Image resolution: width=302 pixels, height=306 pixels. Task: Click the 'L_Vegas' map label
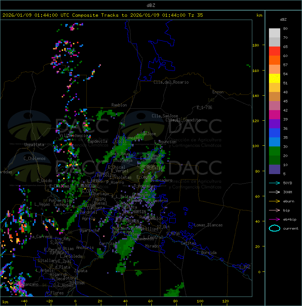pyautogui.click(x=42, y=204)
